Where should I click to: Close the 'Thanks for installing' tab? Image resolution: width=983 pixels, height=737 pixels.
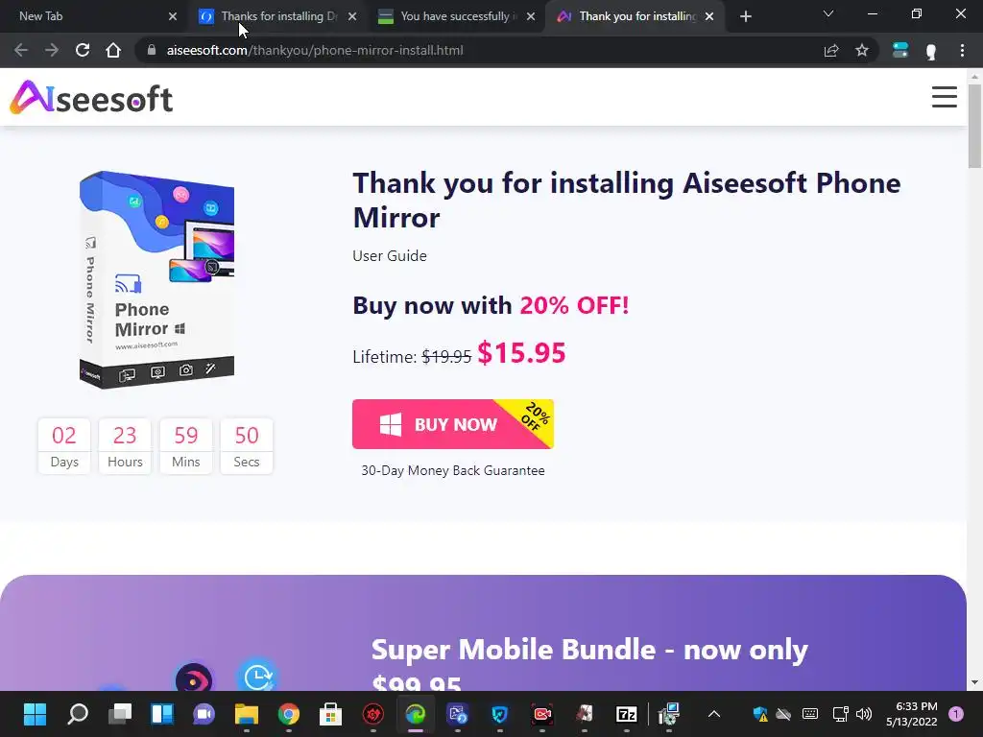[x=352, y=16]
